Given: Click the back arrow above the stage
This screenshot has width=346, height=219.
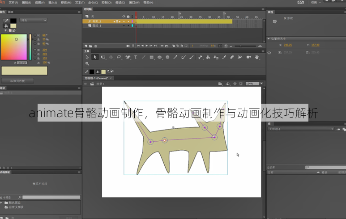Looking at the screenshot, I should point(85,84).
